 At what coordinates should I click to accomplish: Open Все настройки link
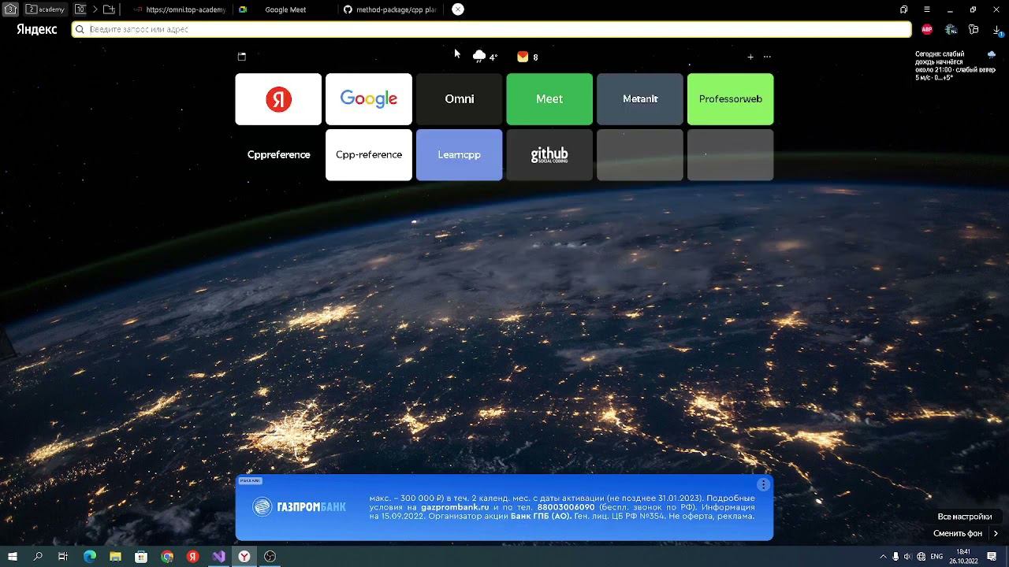coord(965,517)
